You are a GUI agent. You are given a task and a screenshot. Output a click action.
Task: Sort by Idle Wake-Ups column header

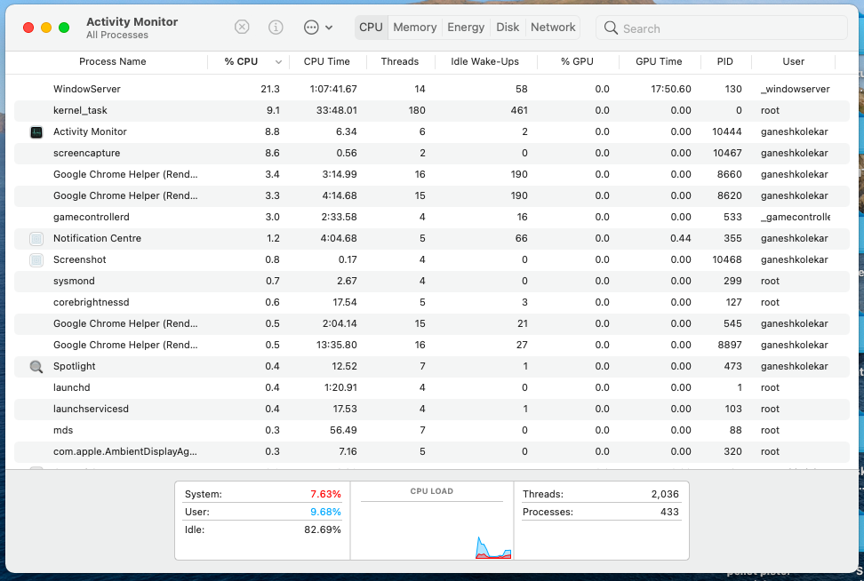[485, 61]
